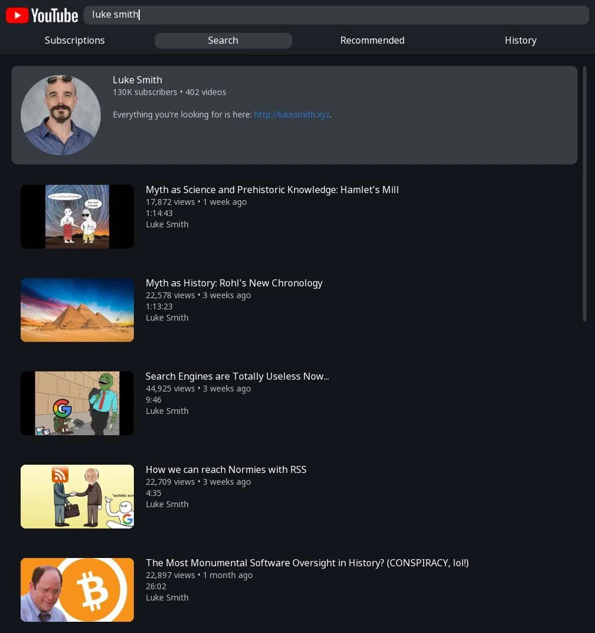Screen dimensions: 595x633
Task: Switch to the Search tab
Action: [x=223, y=40]
